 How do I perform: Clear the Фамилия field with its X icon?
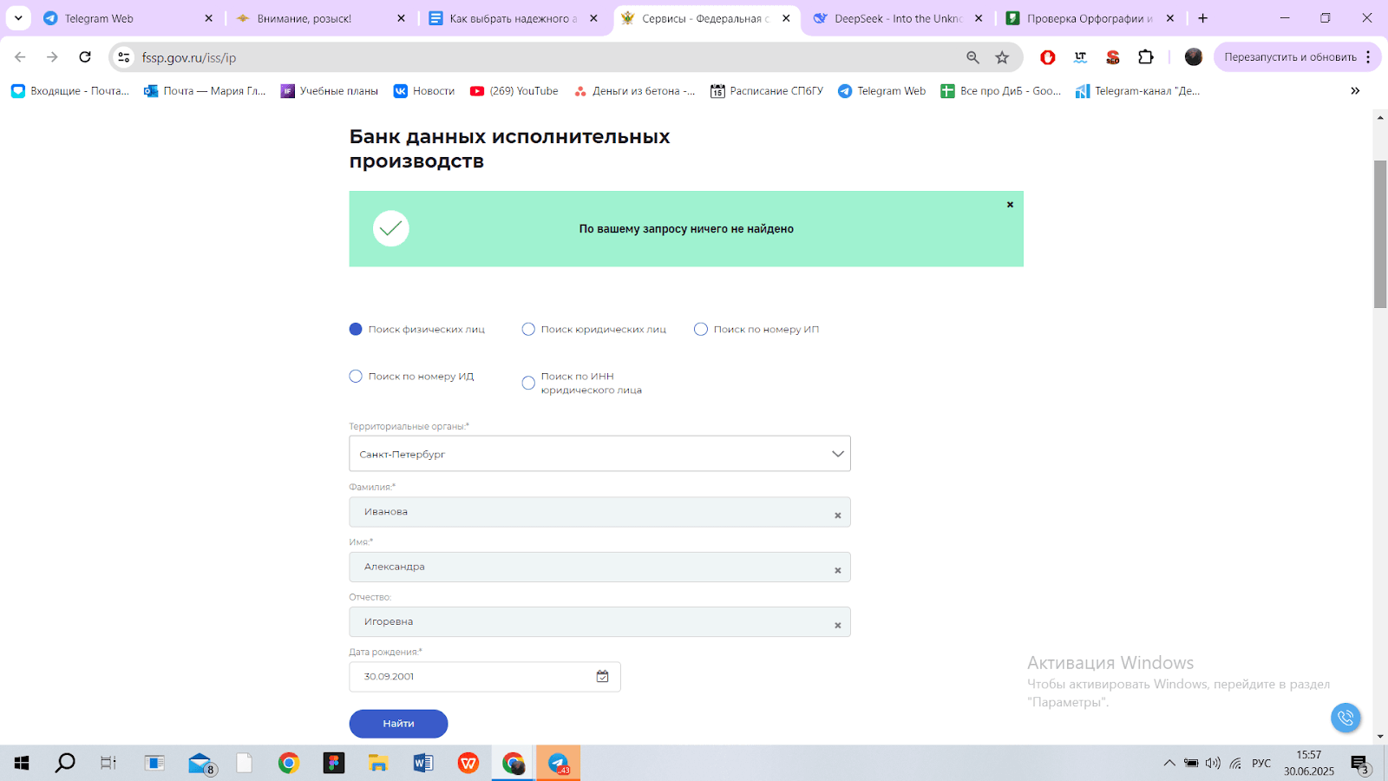837,515
